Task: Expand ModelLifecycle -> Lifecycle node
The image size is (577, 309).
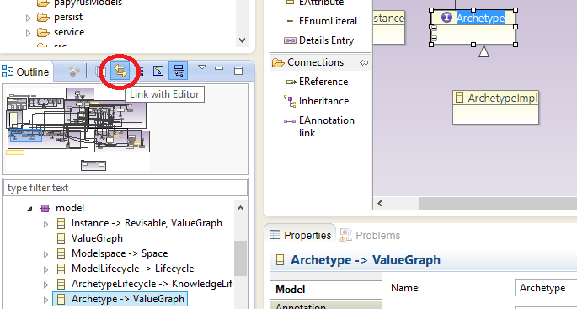Action: point(46,269)
